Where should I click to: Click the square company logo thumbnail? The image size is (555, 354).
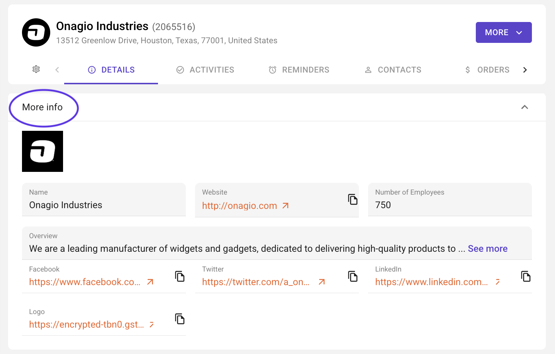point(43,151)
